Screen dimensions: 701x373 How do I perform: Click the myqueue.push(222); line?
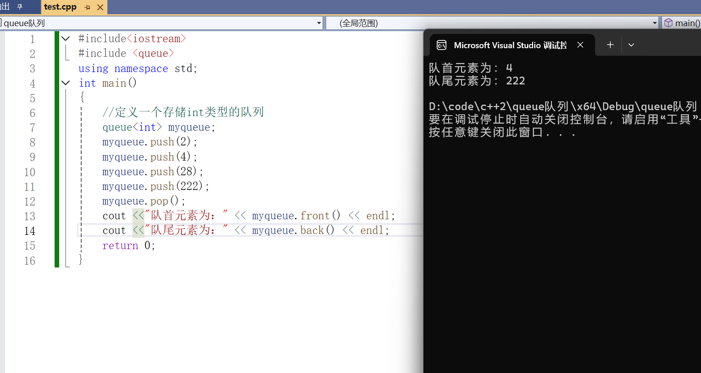(156, 186)
